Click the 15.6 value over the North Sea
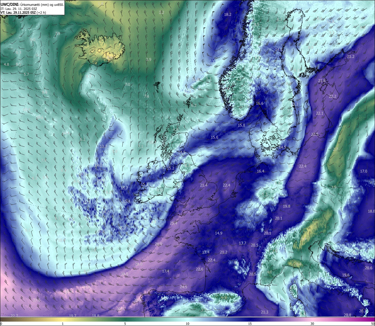 coord(214,137)
